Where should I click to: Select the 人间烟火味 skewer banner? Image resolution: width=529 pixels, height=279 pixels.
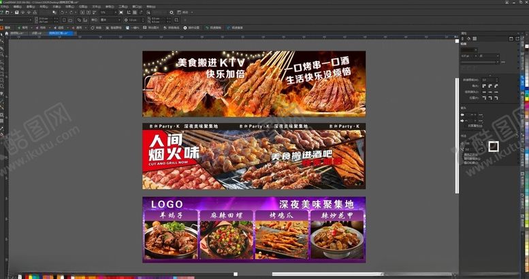click(254, 156)
